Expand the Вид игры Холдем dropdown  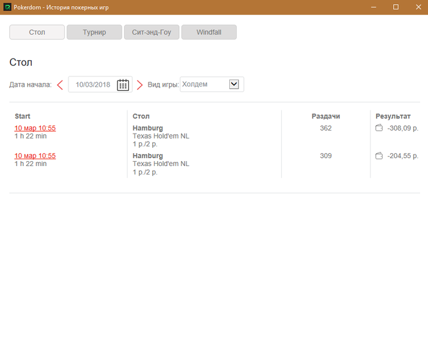tap(234, 84)
